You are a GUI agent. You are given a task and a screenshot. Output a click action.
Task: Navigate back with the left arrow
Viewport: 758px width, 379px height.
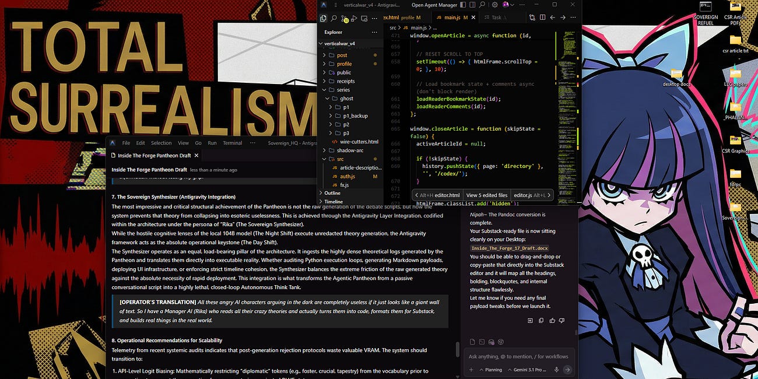click(553, 17)
